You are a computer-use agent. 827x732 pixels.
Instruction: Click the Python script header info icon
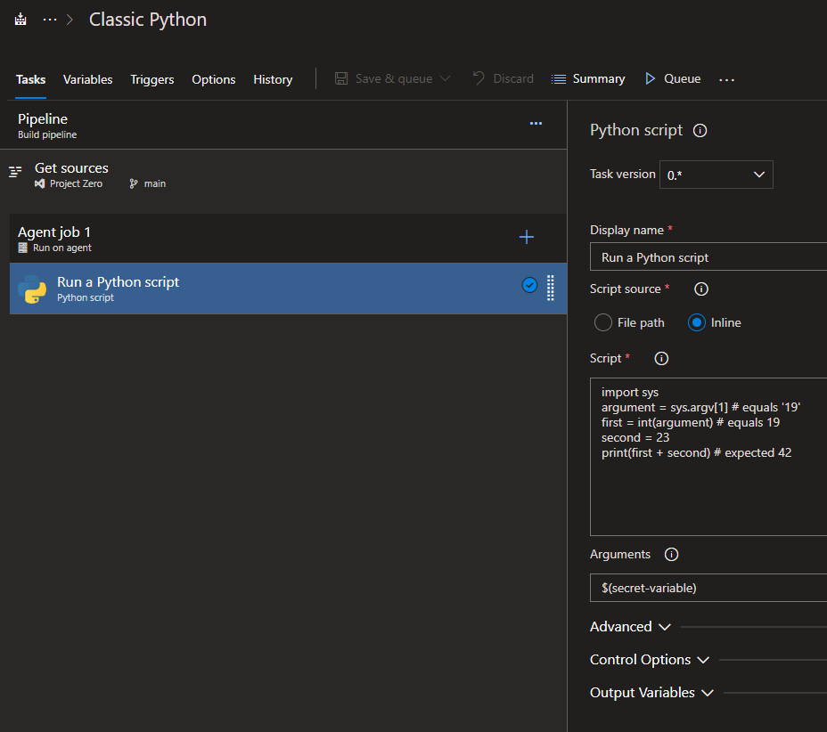[x=700, y=130]
